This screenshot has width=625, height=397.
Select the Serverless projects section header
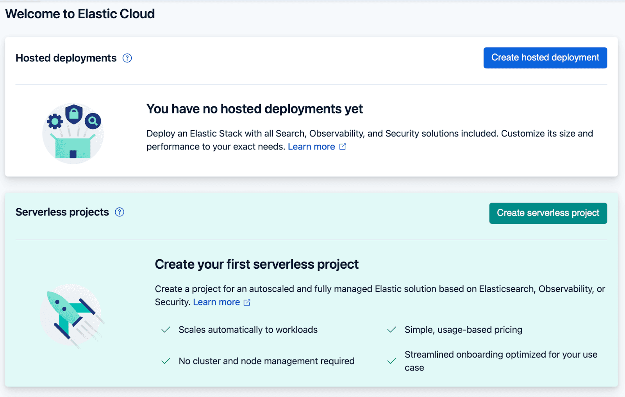[x=62, y=212]
